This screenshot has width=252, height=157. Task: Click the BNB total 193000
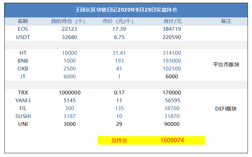172,61
